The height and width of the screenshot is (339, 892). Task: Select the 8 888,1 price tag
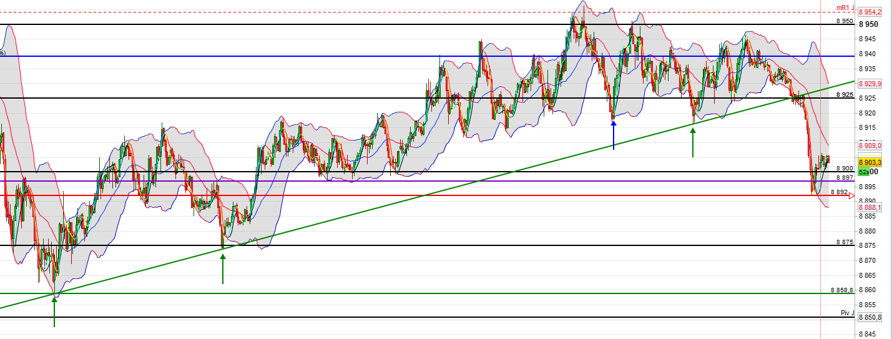[x=870, y=207]
